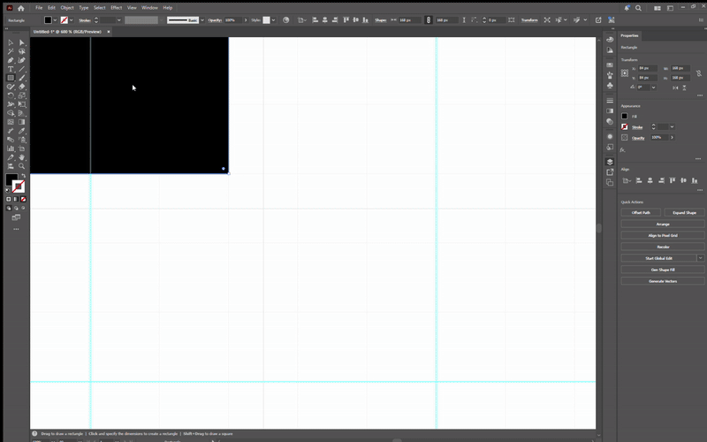Swap fill and stroke arrows
This screenshot has width=707, height=442.
pos(24,175)
